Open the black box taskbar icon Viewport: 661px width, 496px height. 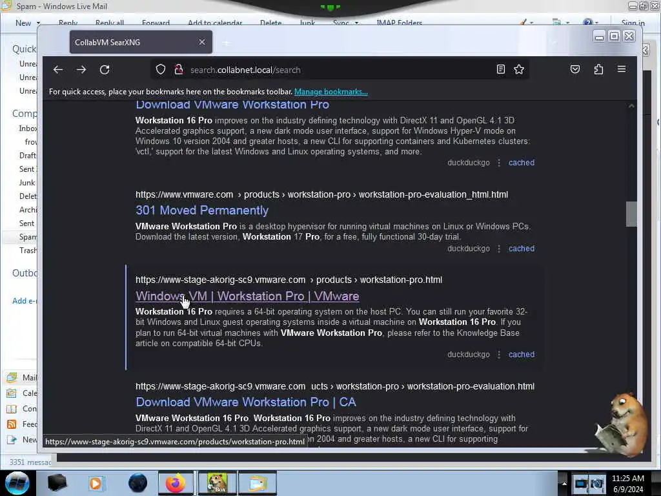[57, 483]
